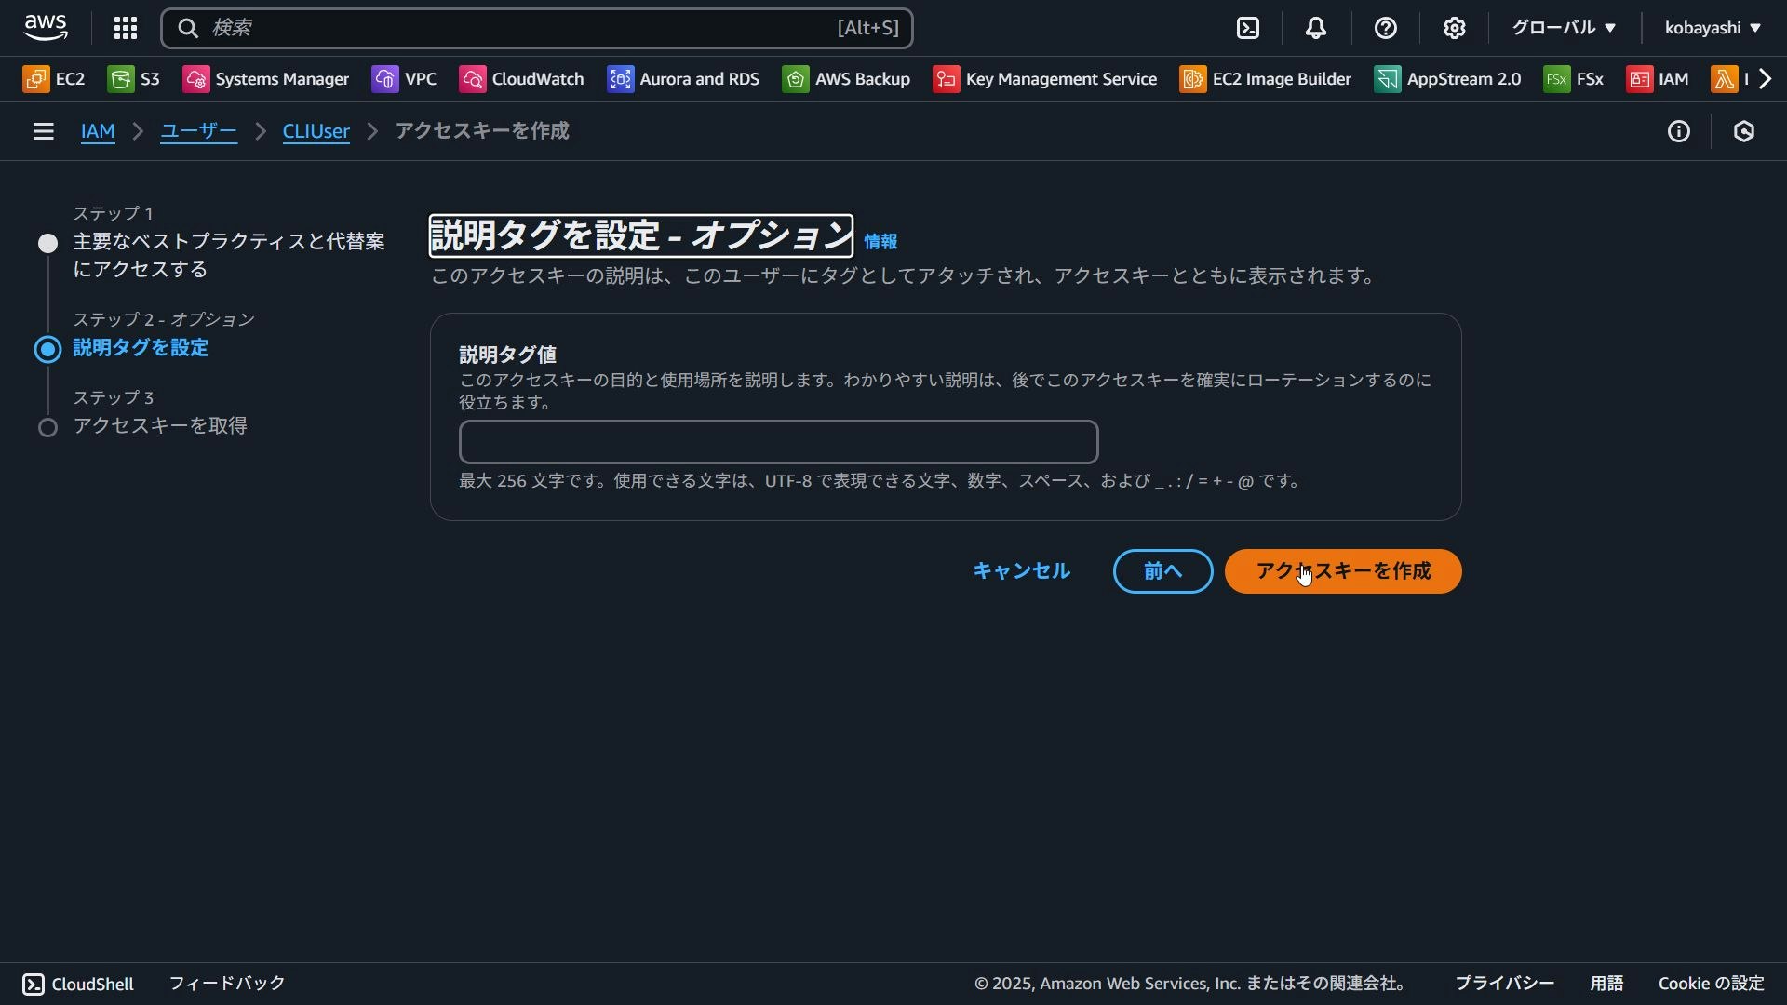The height and width of the screenshot is (1005, 1787).
Task: Click the アクセスキーを作成 button
Action: (x=1343, y=571)
